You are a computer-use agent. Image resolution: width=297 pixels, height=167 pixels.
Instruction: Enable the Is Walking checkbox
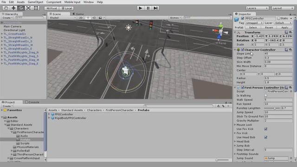click(x=266, y=96)
